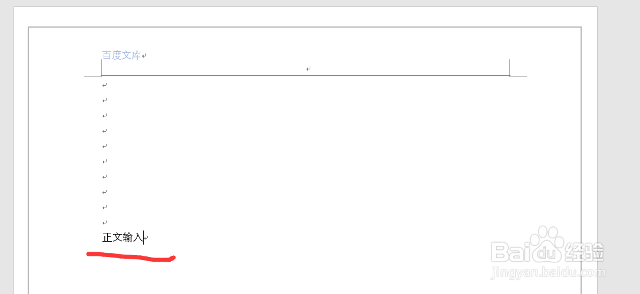The width and height of the screenshot is (640, 294).
Task: Click the header text 百度文库
Action: click(x=122, y=55)
